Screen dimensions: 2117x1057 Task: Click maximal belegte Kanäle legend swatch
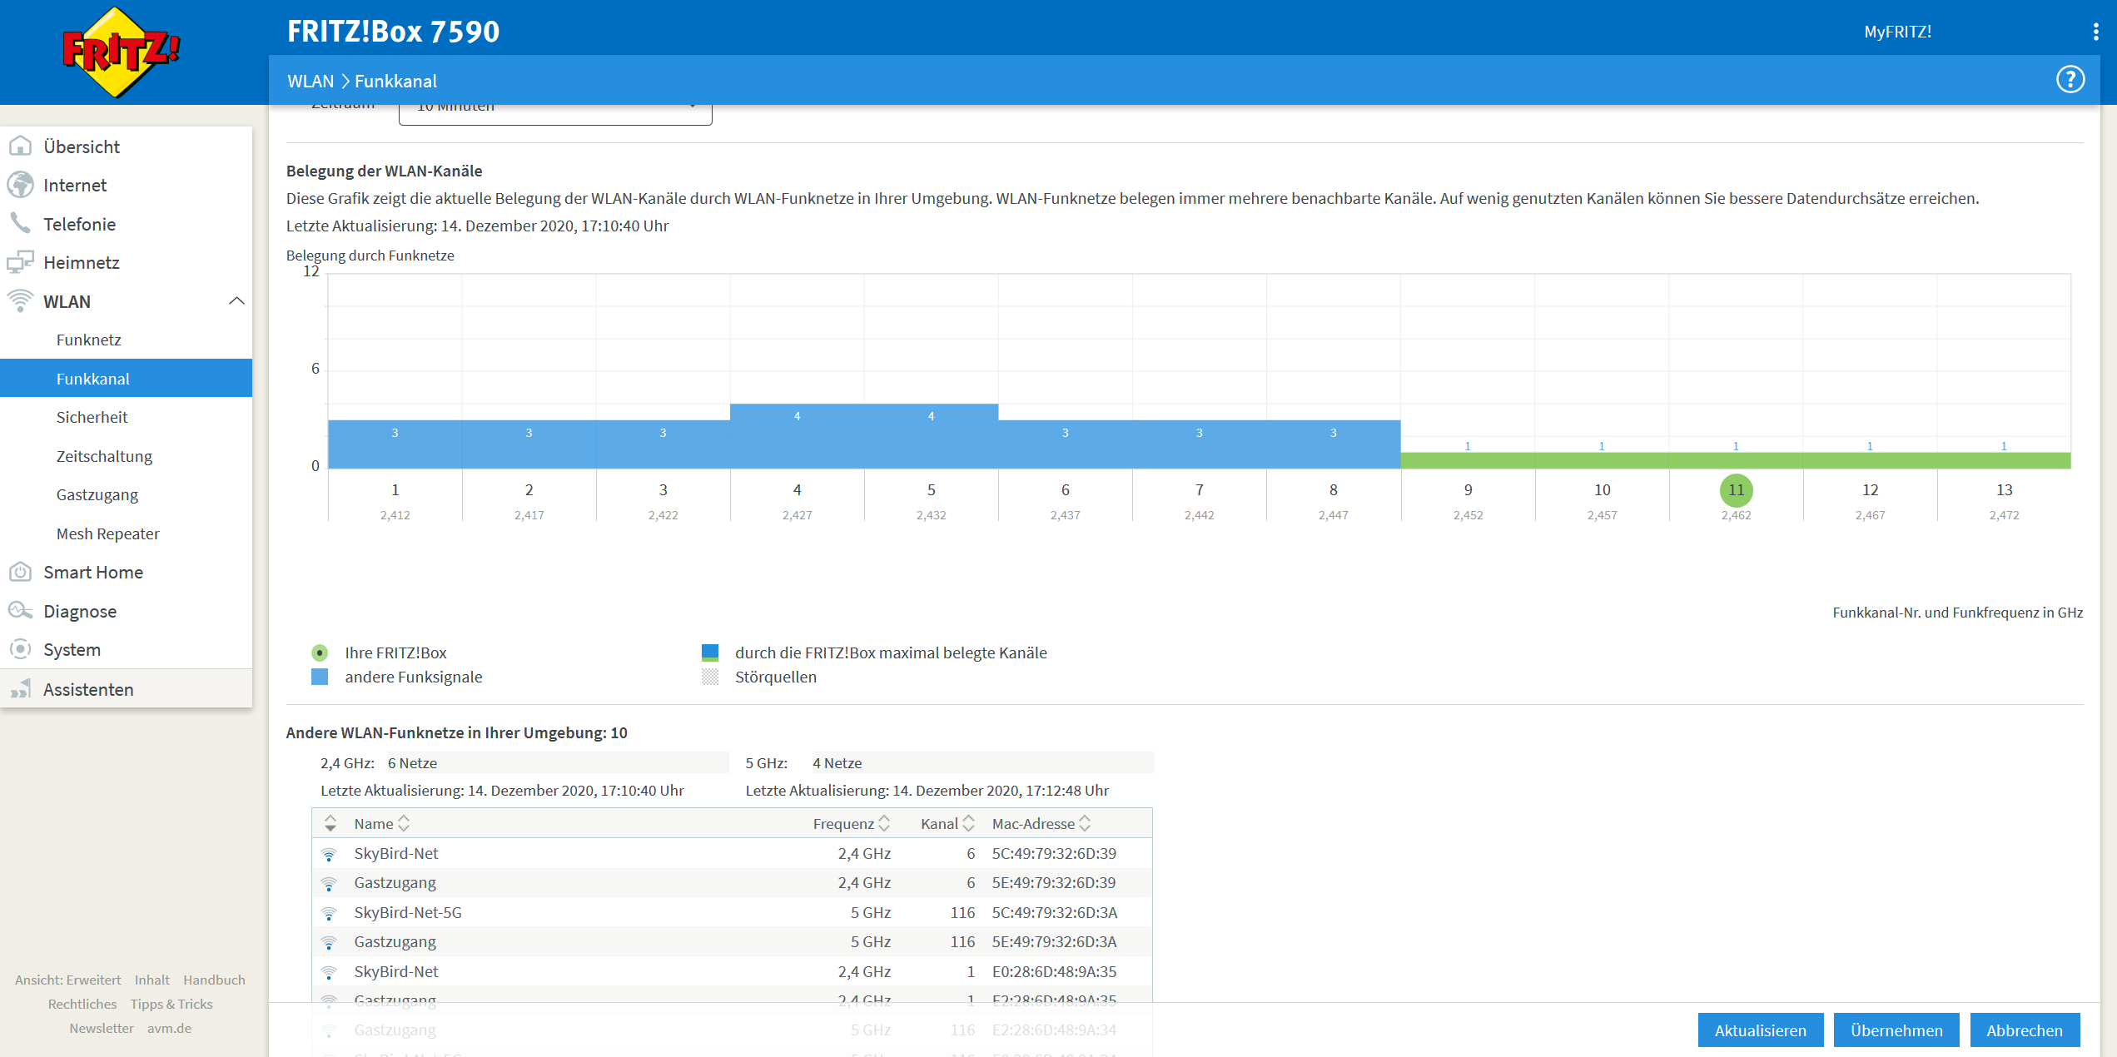tap(710, 653)
